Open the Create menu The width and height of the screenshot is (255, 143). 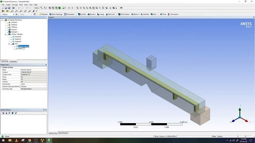(x=8, y=5)
